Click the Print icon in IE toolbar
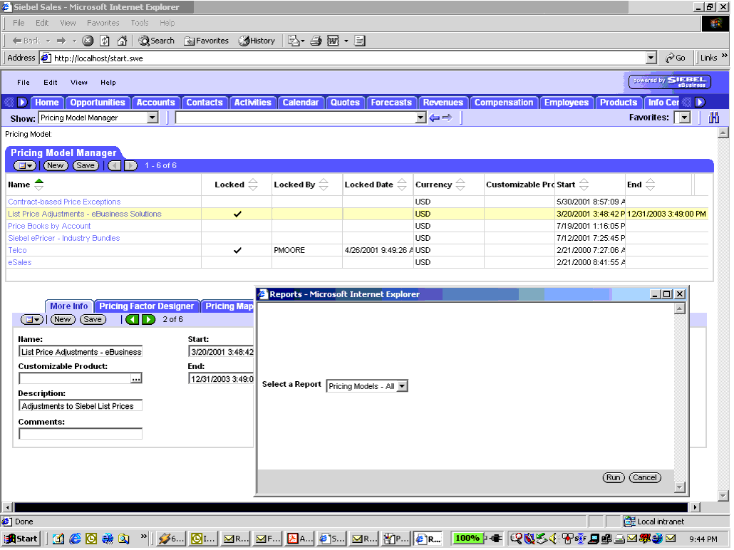 (316, 41)
